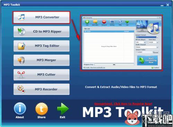
Task: Open the MP3 Converter tool
Action: coord(41,18)
